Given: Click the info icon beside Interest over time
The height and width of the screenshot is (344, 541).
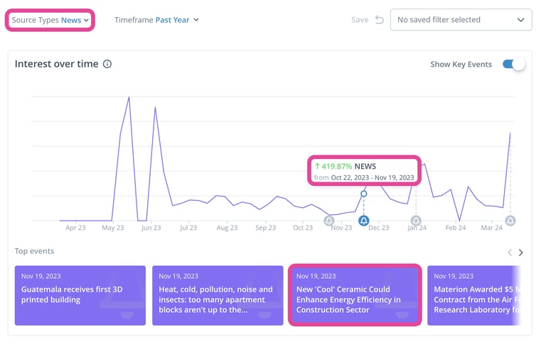Looking at the screenshot, I should (107, 64).
